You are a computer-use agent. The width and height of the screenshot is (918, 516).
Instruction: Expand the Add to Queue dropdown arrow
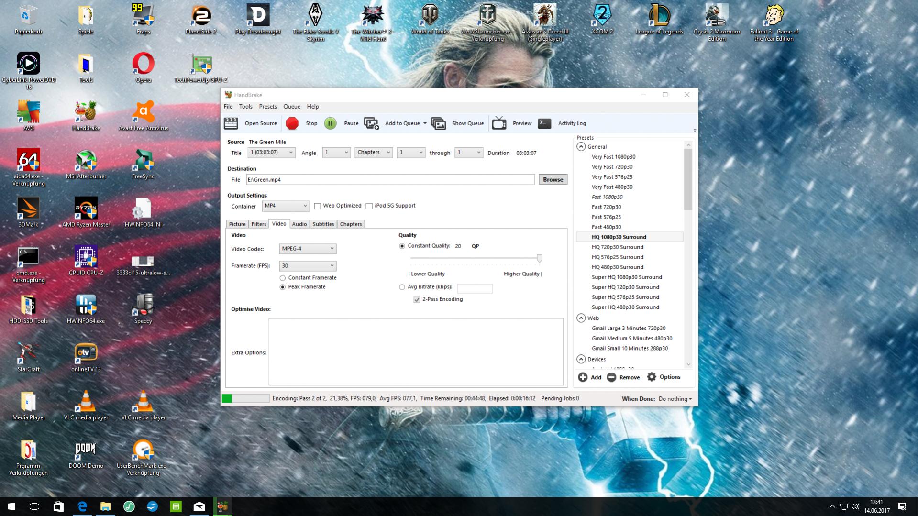coord(425,123)
